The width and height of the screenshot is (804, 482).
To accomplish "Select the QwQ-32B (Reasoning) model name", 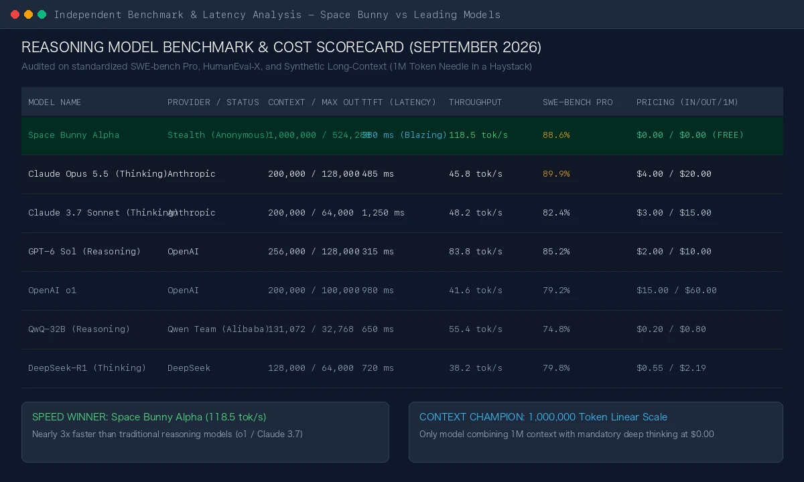I will point(79,329).
